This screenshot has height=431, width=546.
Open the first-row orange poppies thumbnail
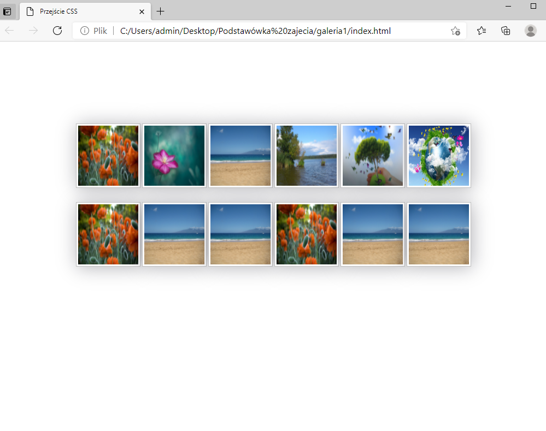point(108,156)
